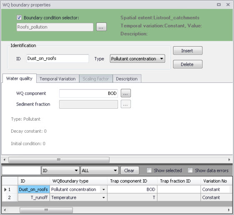The height and width of the screenshot is (215, 234).
Task: Click the upper horizontal scrollbar thumb
Action: click(59, 160)
